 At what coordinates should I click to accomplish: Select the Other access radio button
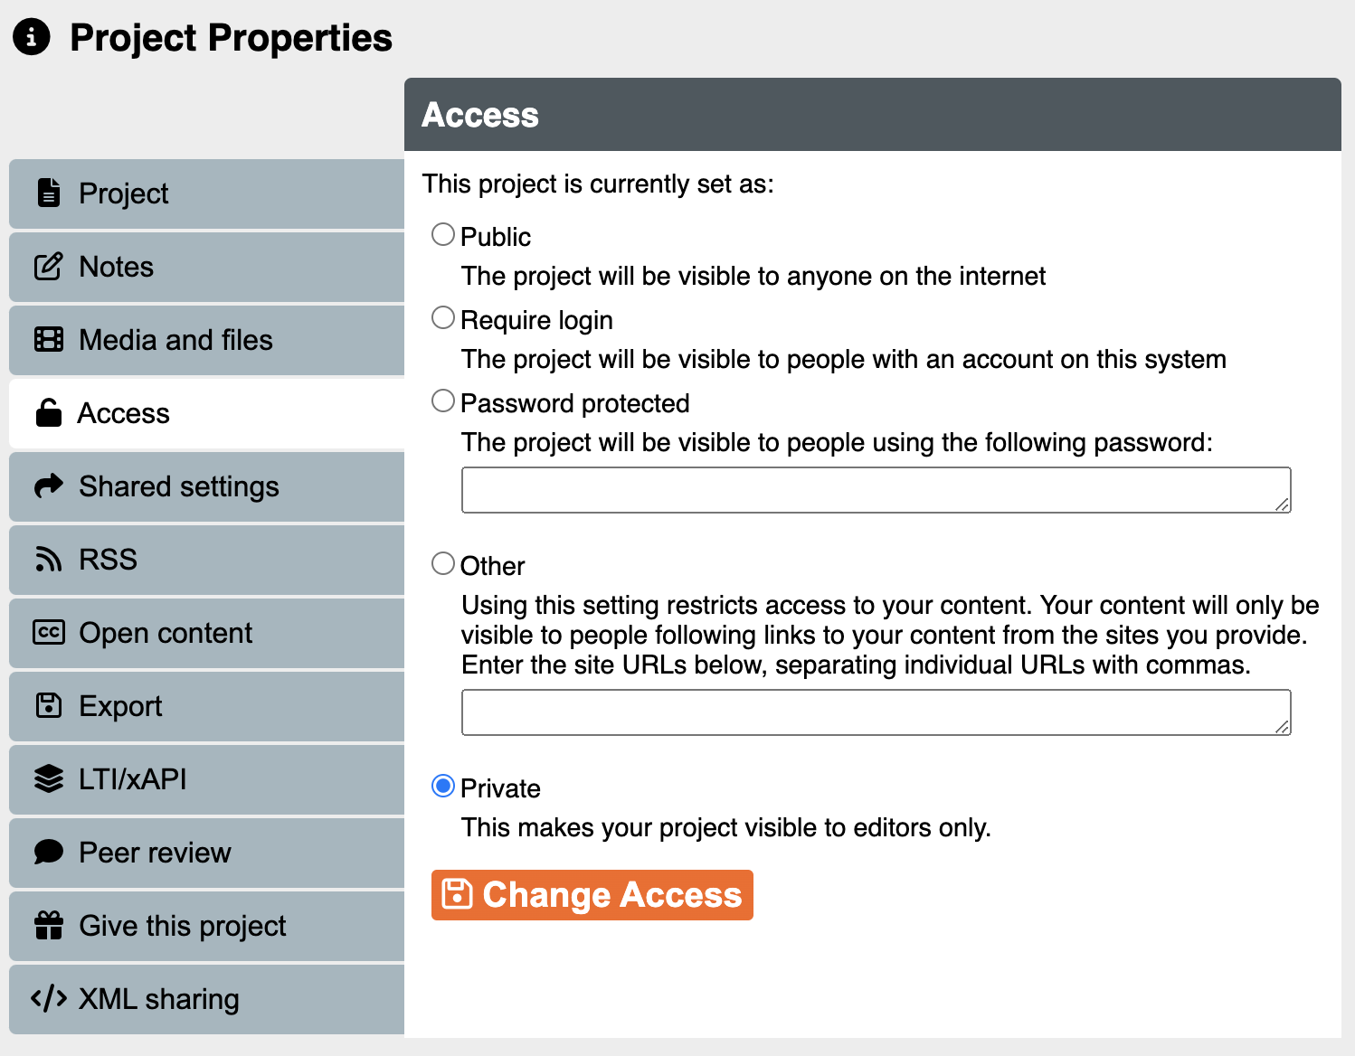[x=443, y=564]
